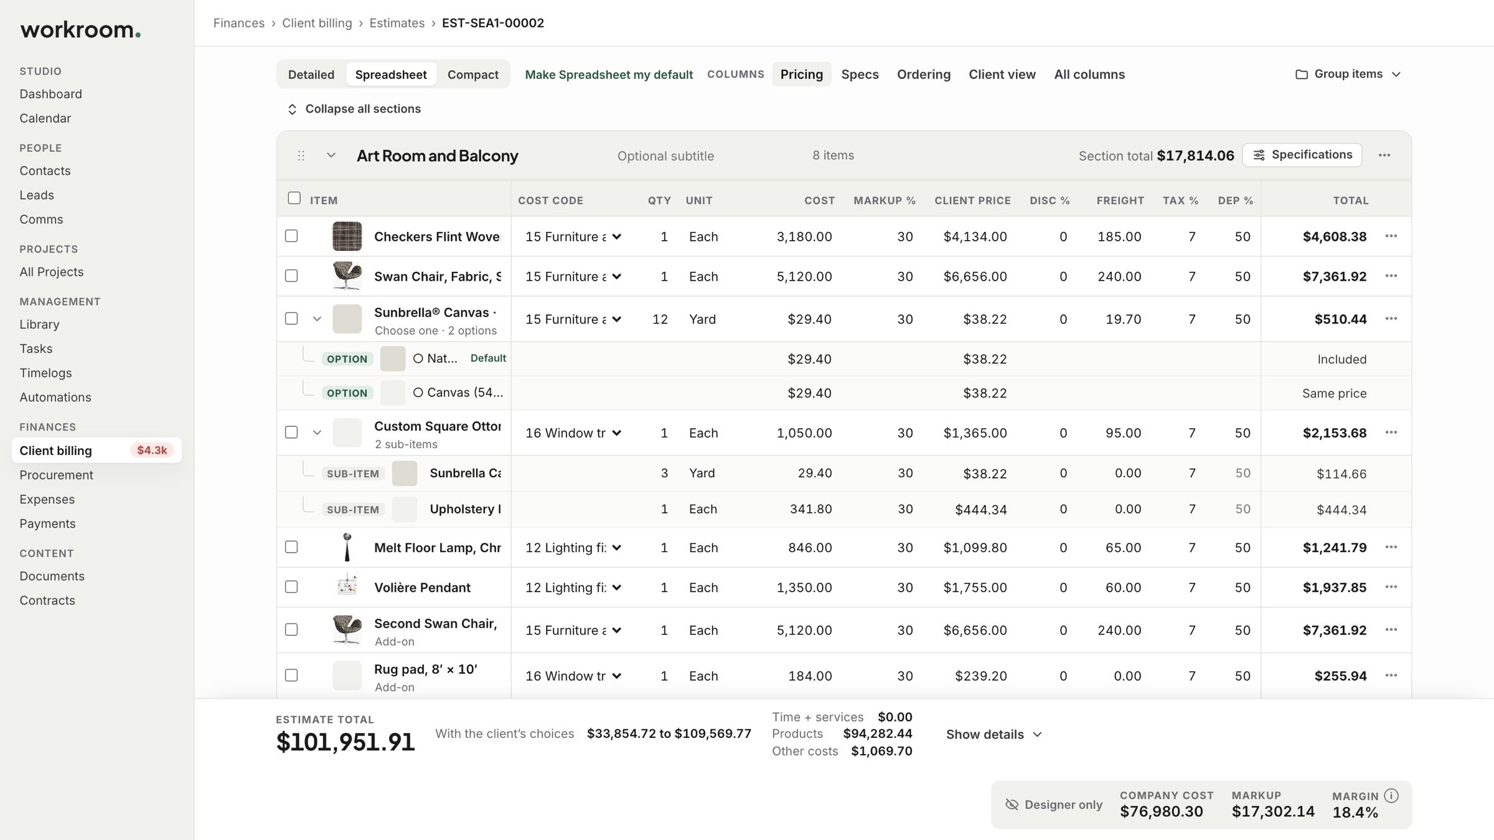Click the Specifications sliders icon
Image resolution: width=1494 pixels, height=840 pixels.
1259,155
